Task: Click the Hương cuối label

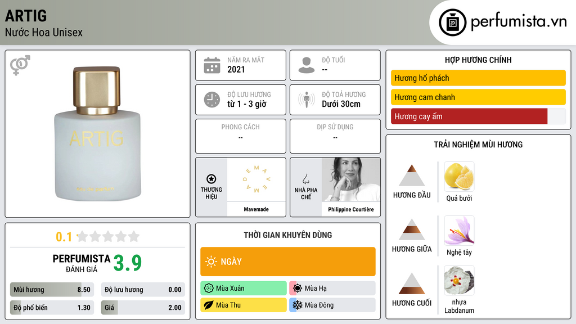Action: (412, 303)
